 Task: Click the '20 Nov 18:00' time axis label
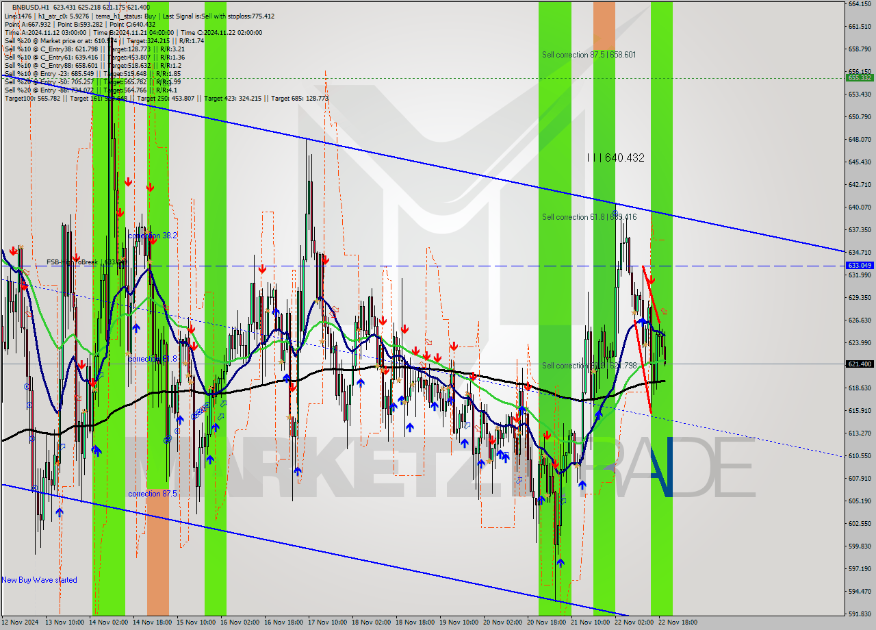547,622
